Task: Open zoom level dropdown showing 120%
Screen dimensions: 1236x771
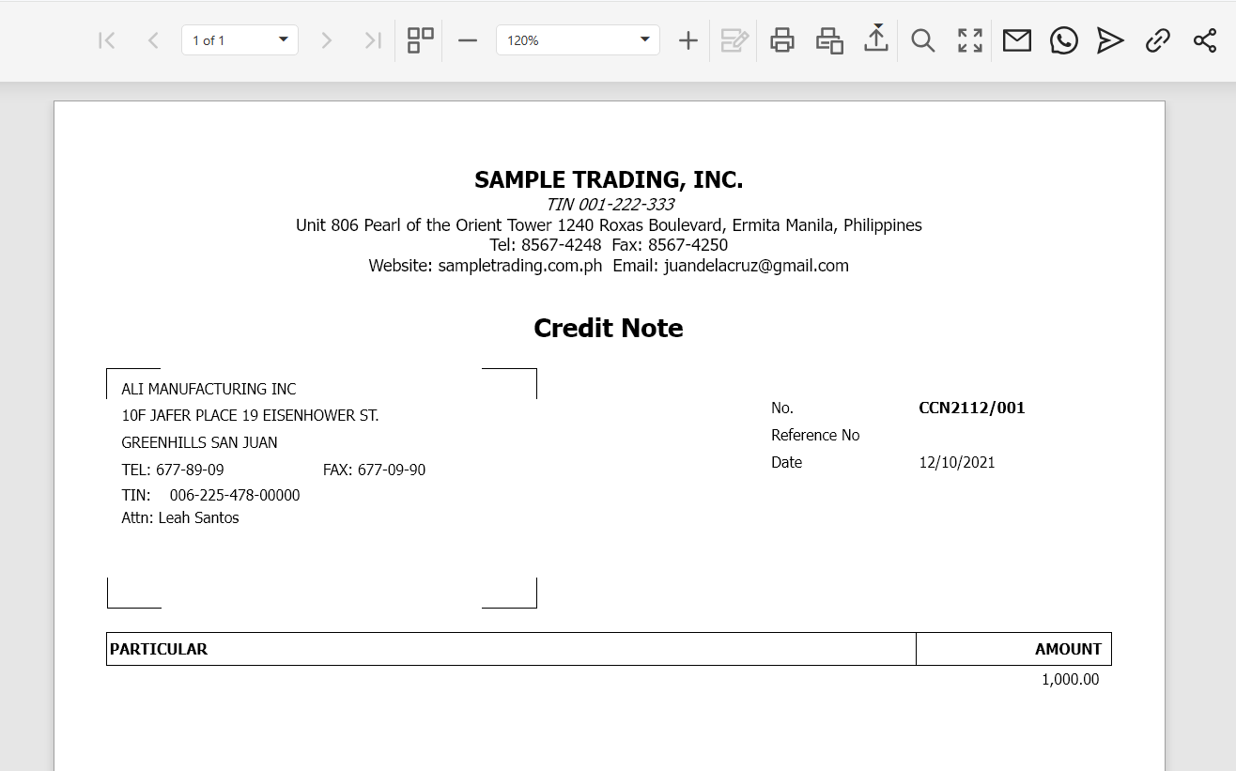Action: pyautogui.click(x=578, y=40)
